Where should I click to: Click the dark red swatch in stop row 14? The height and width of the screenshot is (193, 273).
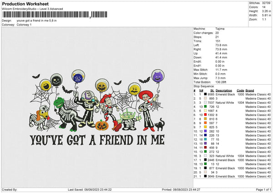point(205,147)
